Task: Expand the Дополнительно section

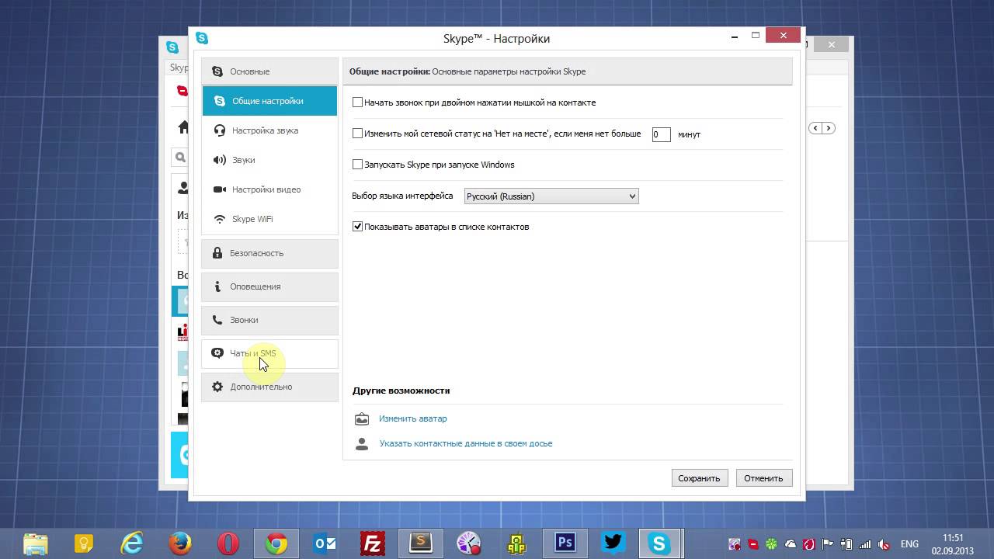Action: (x=269, y=387)
